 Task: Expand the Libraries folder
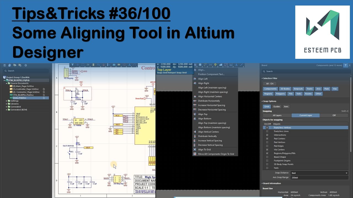(6, 104)
